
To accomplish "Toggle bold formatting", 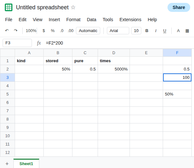I will click(x=147, y=30).
